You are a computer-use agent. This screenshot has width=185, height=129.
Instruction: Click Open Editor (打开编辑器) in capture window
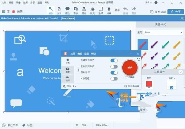132,86
